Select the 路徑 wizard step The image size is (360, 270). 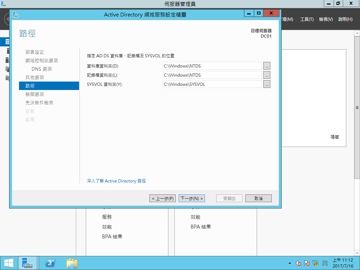pyautogui.click(x=49, y=86)
